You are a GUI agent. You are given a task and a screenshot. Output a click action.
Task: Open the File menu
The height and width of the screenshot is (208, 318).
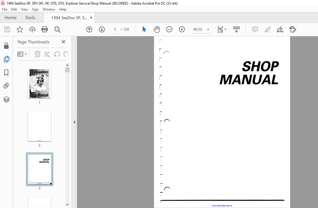(5, 9)
